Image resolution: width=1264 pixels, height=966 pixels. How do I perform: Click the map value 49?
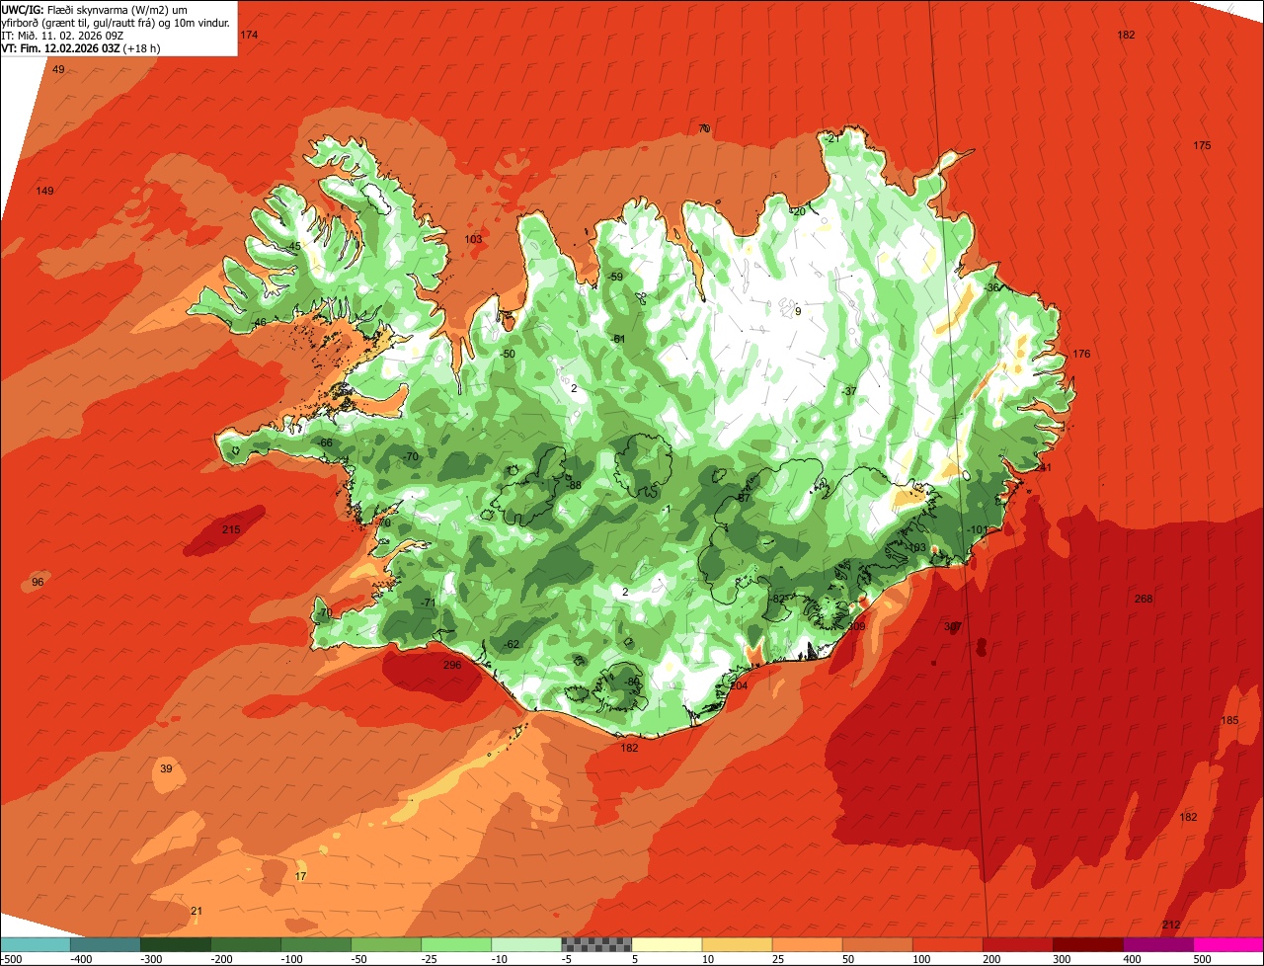pos(58,69)
